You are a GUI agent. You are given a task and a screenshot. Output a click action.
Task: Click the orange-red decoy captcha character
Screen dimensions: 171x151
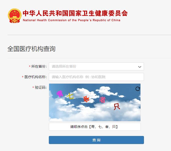click(x=86, y=99)
